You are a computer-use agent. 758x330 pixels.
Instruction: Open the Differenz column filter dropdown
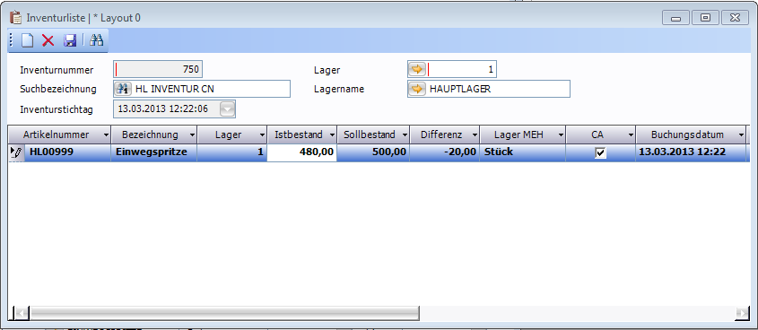click(475, 135)
